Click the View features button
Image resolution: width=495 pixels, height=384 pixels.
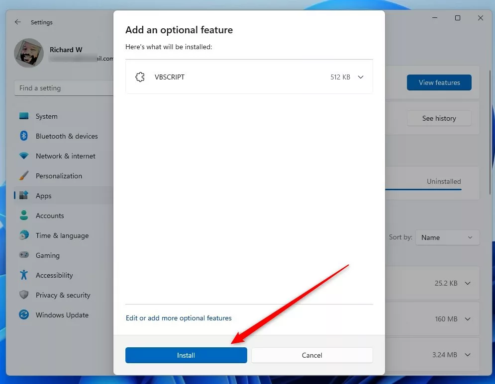(439, 82)
